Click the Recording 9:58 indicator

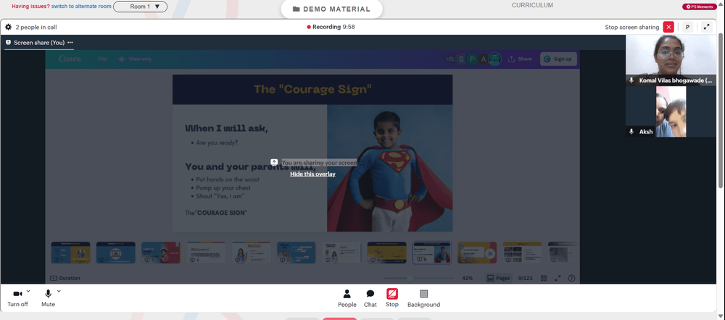(x=331, y=27)
